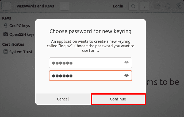Open the hamburger main menu
Image resolution: width=184 pixels, height=117 pixels.
click(64, 6)
